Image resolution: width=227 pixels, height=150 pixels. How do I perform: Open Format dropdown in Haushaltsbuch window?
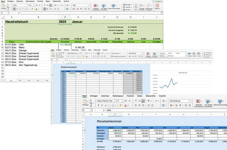[x=127, y=9]
